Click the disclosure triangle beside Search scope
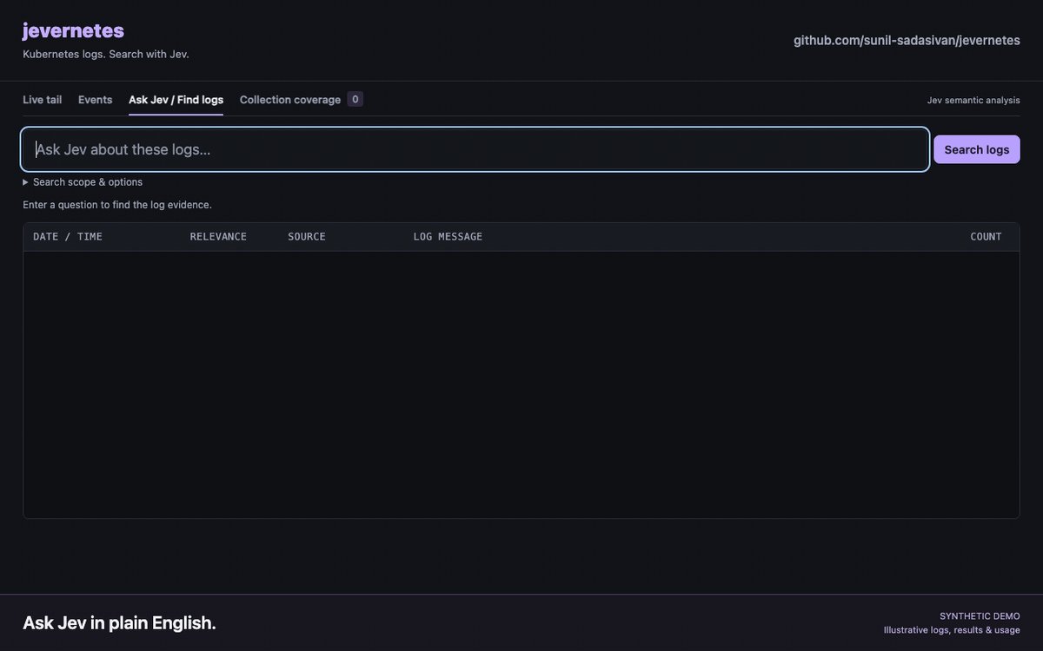This screenshot has width=1043, height=651. point(25,182)
